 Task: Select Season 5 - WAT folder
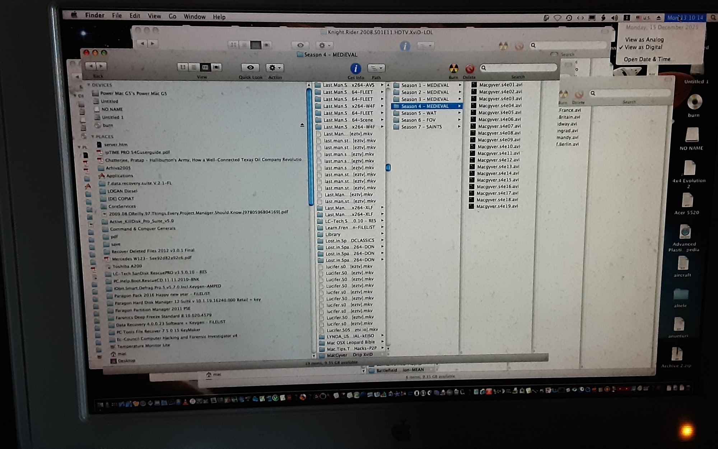coord(419,113)
